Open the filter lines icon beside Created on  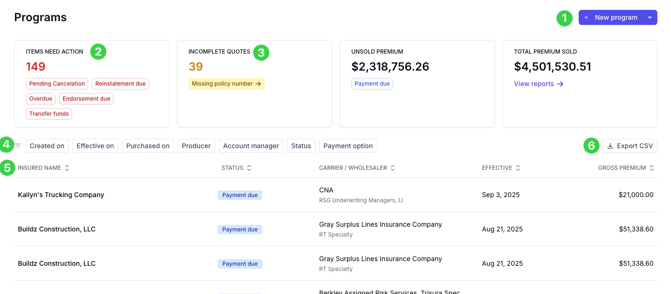tap(18, 146)
